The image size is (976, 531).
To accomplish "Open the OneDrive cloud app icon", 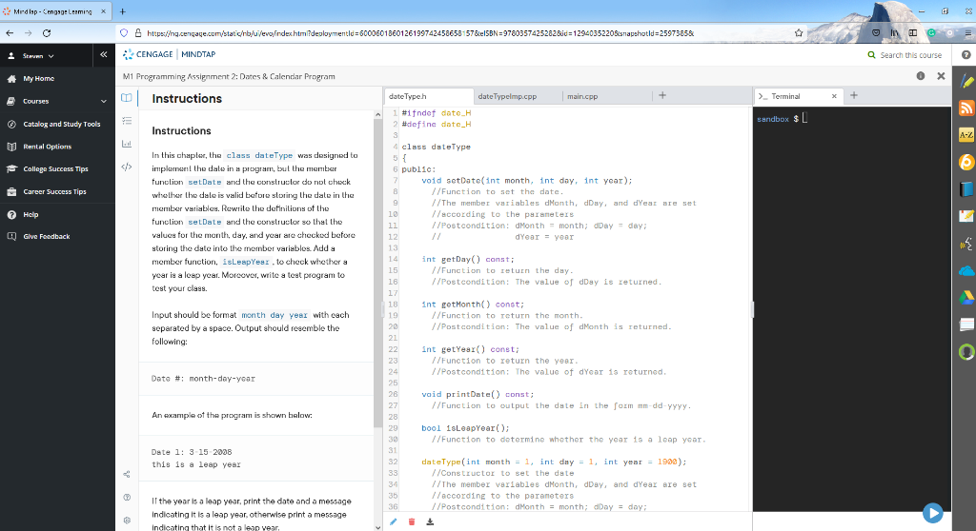I will click(x=966, y=270).
